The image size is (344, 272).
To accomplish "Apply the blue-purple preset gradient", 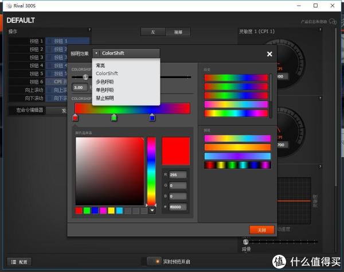I will click(237, 156).
